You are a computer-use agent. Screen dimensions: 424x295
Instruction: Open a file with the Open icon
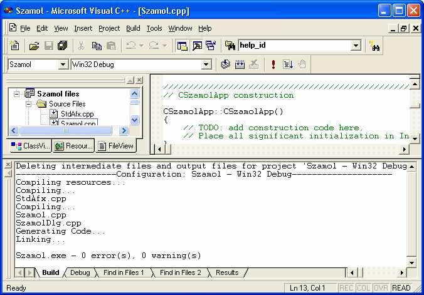coord(34,46)
